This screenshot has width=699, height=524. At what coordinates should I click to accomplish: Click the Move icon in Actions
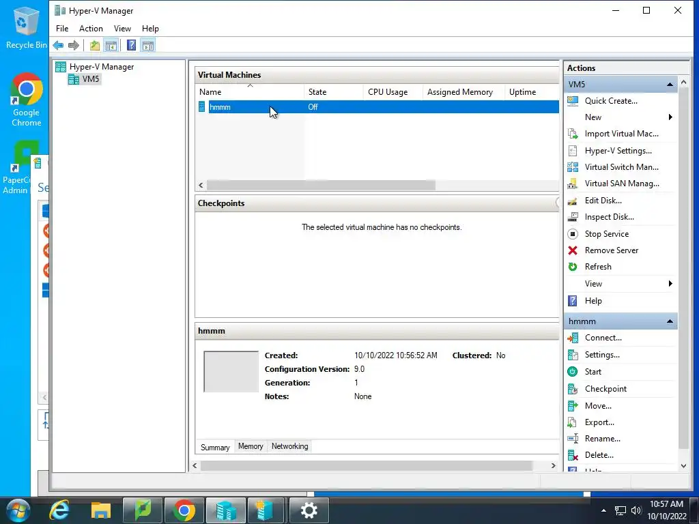[573, 406]
